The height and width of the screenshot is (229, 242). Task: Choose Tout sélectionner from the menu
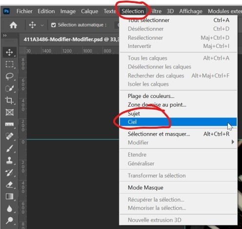tap(178, 20)
